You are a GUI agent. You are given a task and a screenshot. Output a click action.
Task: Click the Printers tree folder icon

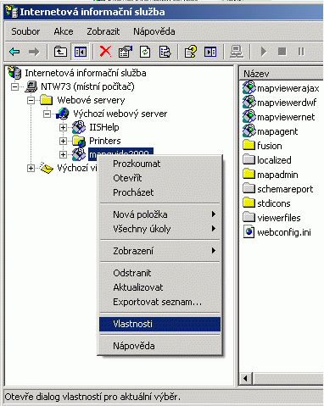pos(79,141)
